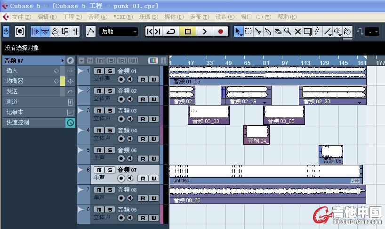Select the Color paint bucket tool
Image resolution: width=385 pixels, height=229 pixels.
(x=347, y=32)
